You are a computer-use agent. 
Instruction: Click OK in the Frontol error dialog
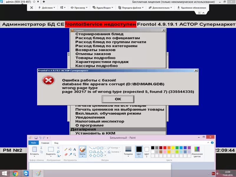[x=118, y=99]
